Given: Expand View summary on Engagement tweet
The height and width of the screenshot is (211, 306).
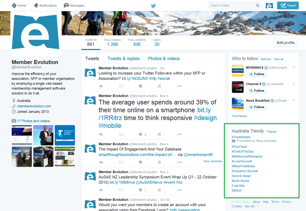Looking at the screenshot, I should coord(213,161).
